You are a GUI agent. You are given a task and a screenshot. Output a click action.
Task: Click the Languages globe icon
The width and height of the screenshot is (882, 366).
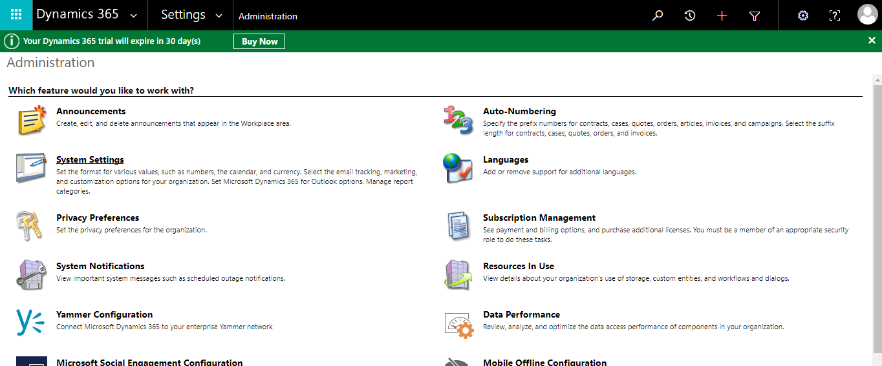458,168
